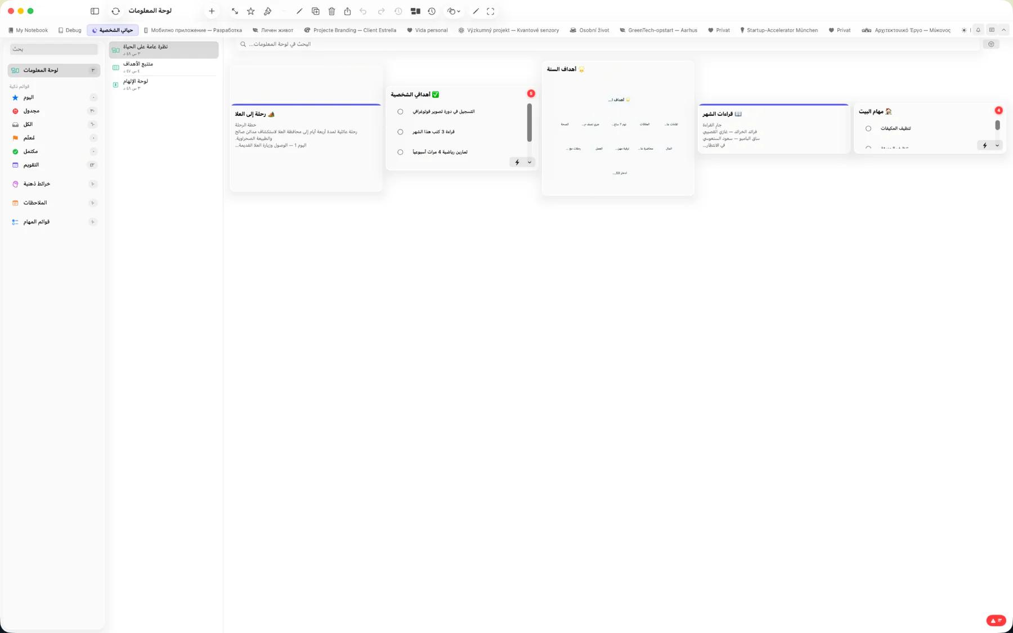This screenshot has width=1013, height=633.
Task: Open الكل smart list
Action: coord(54,124)
